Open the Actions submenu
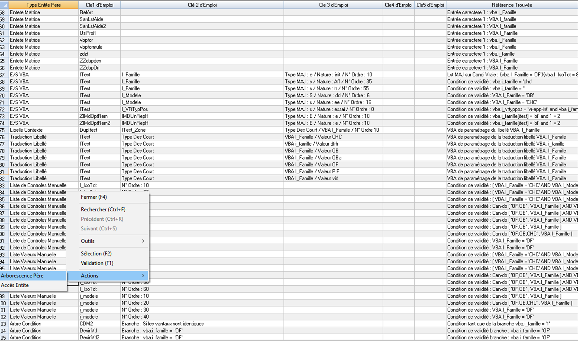The height and width of the screenshot is (341, 578). [89, 276]
